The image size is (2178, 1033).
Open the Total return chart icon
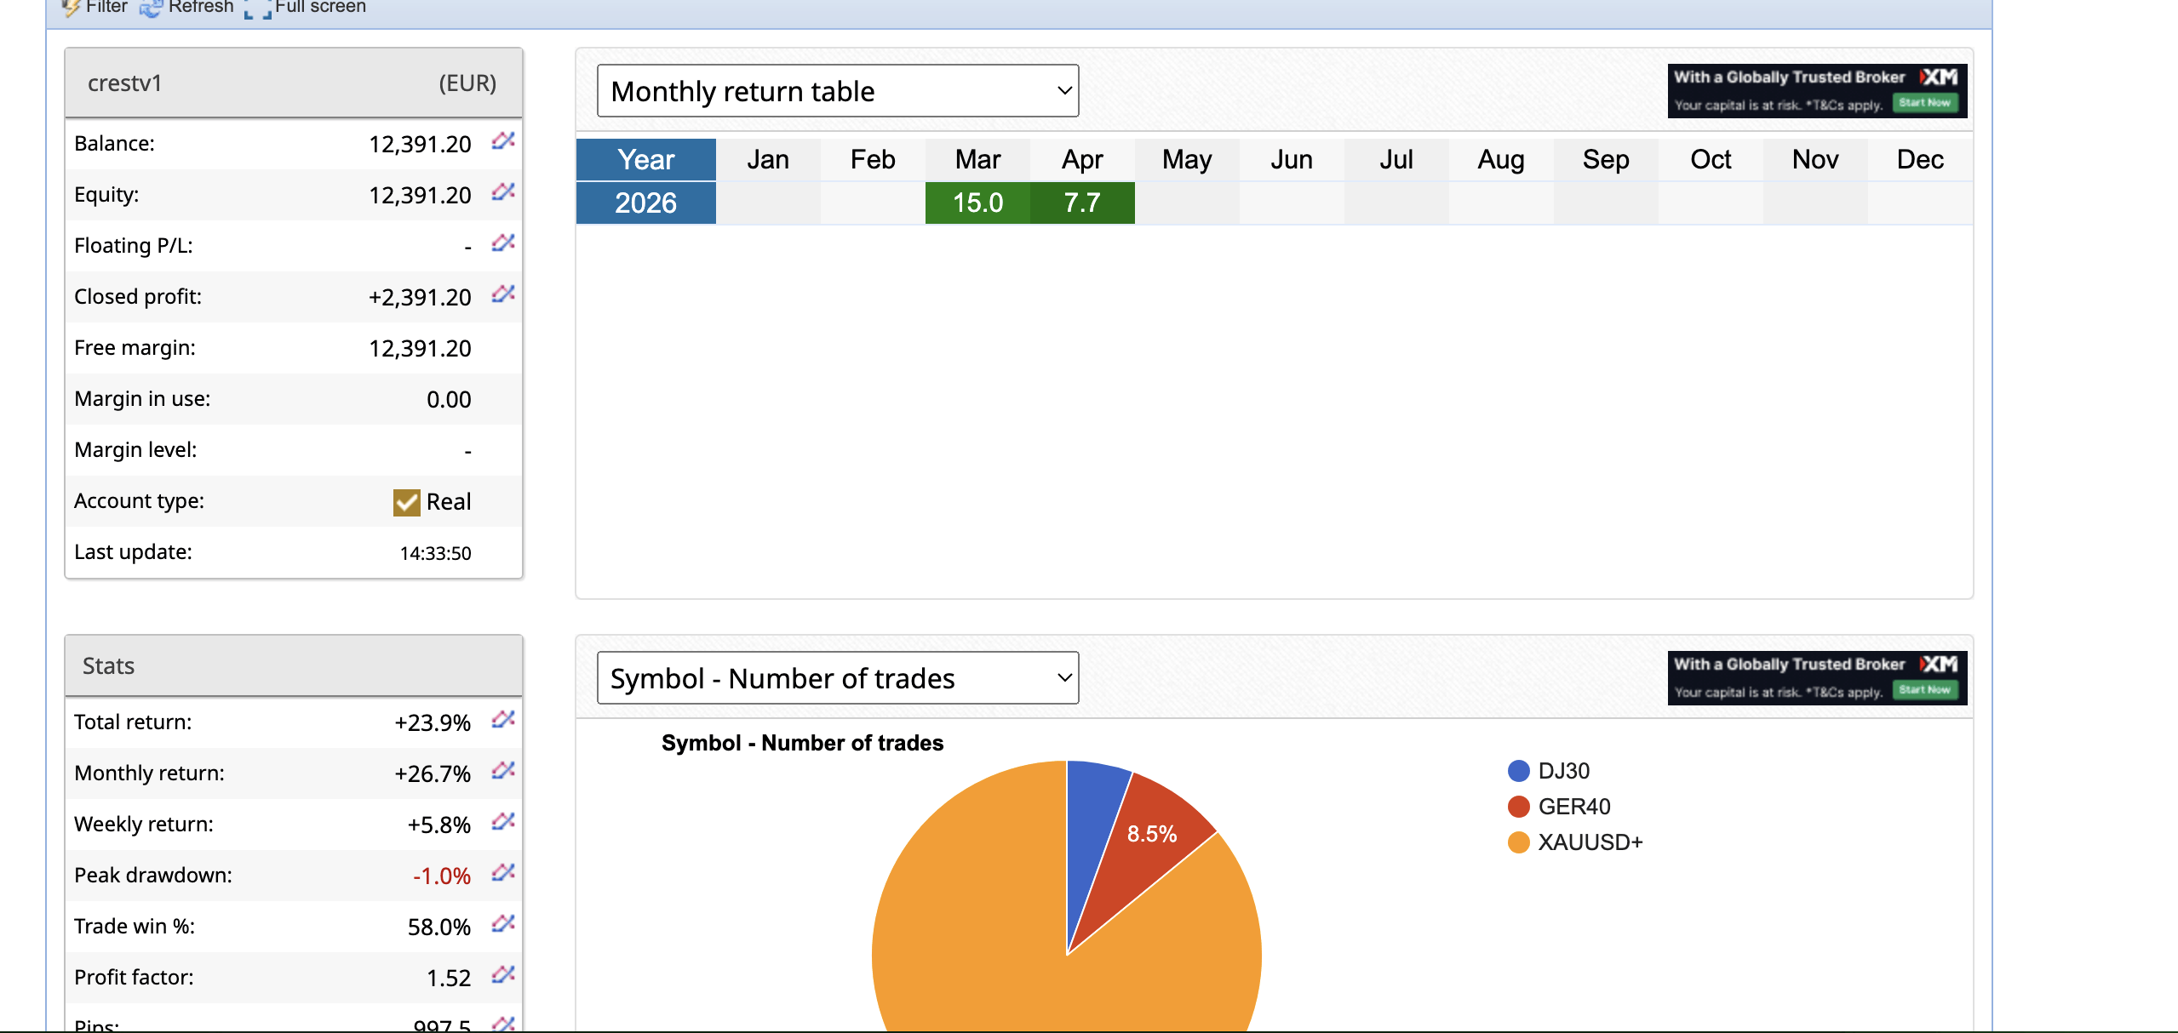[502, 720]
